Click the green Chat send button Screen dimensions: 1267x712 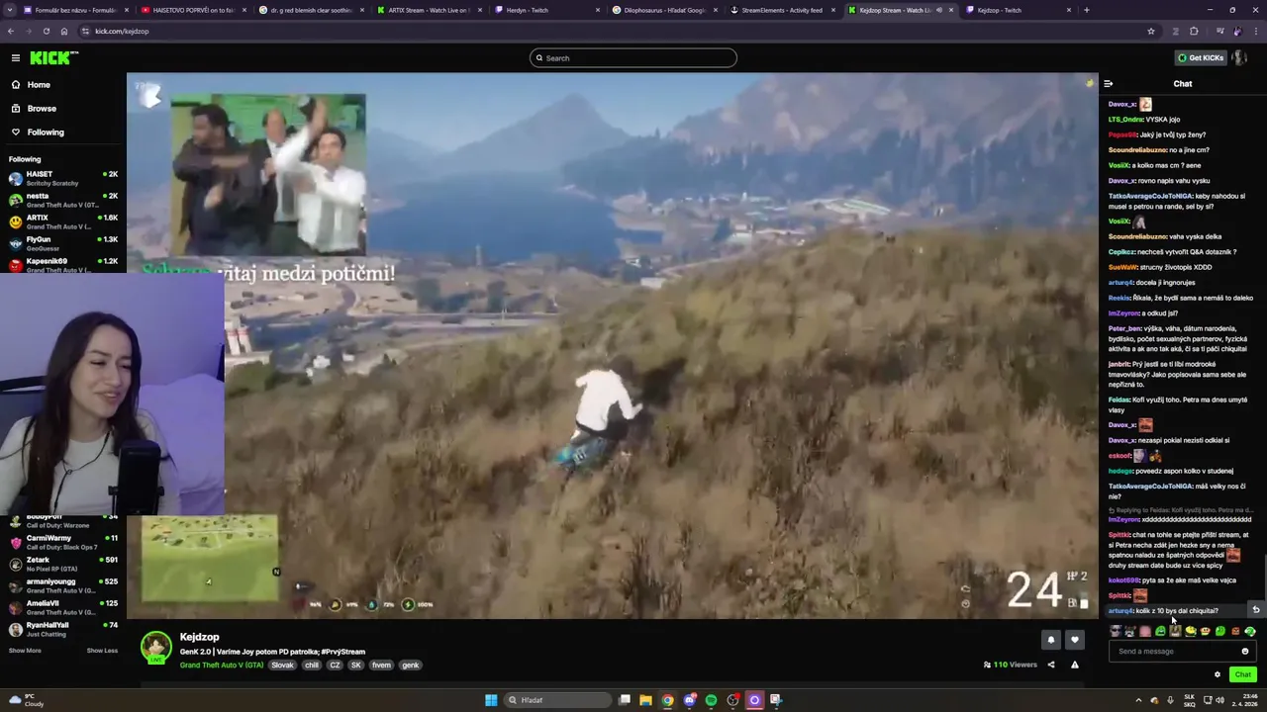click(1242, 675)
